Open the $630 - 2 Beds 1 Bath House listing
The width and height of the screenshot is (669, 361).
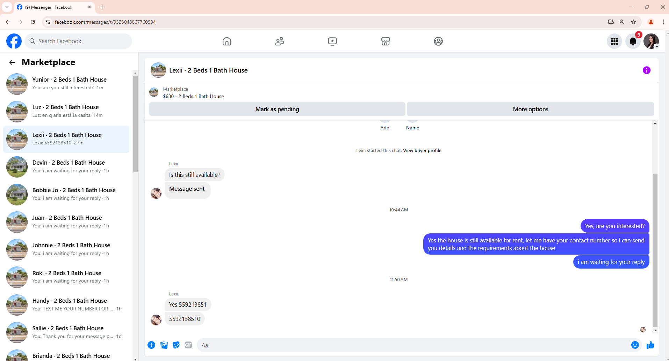(193, 96)
